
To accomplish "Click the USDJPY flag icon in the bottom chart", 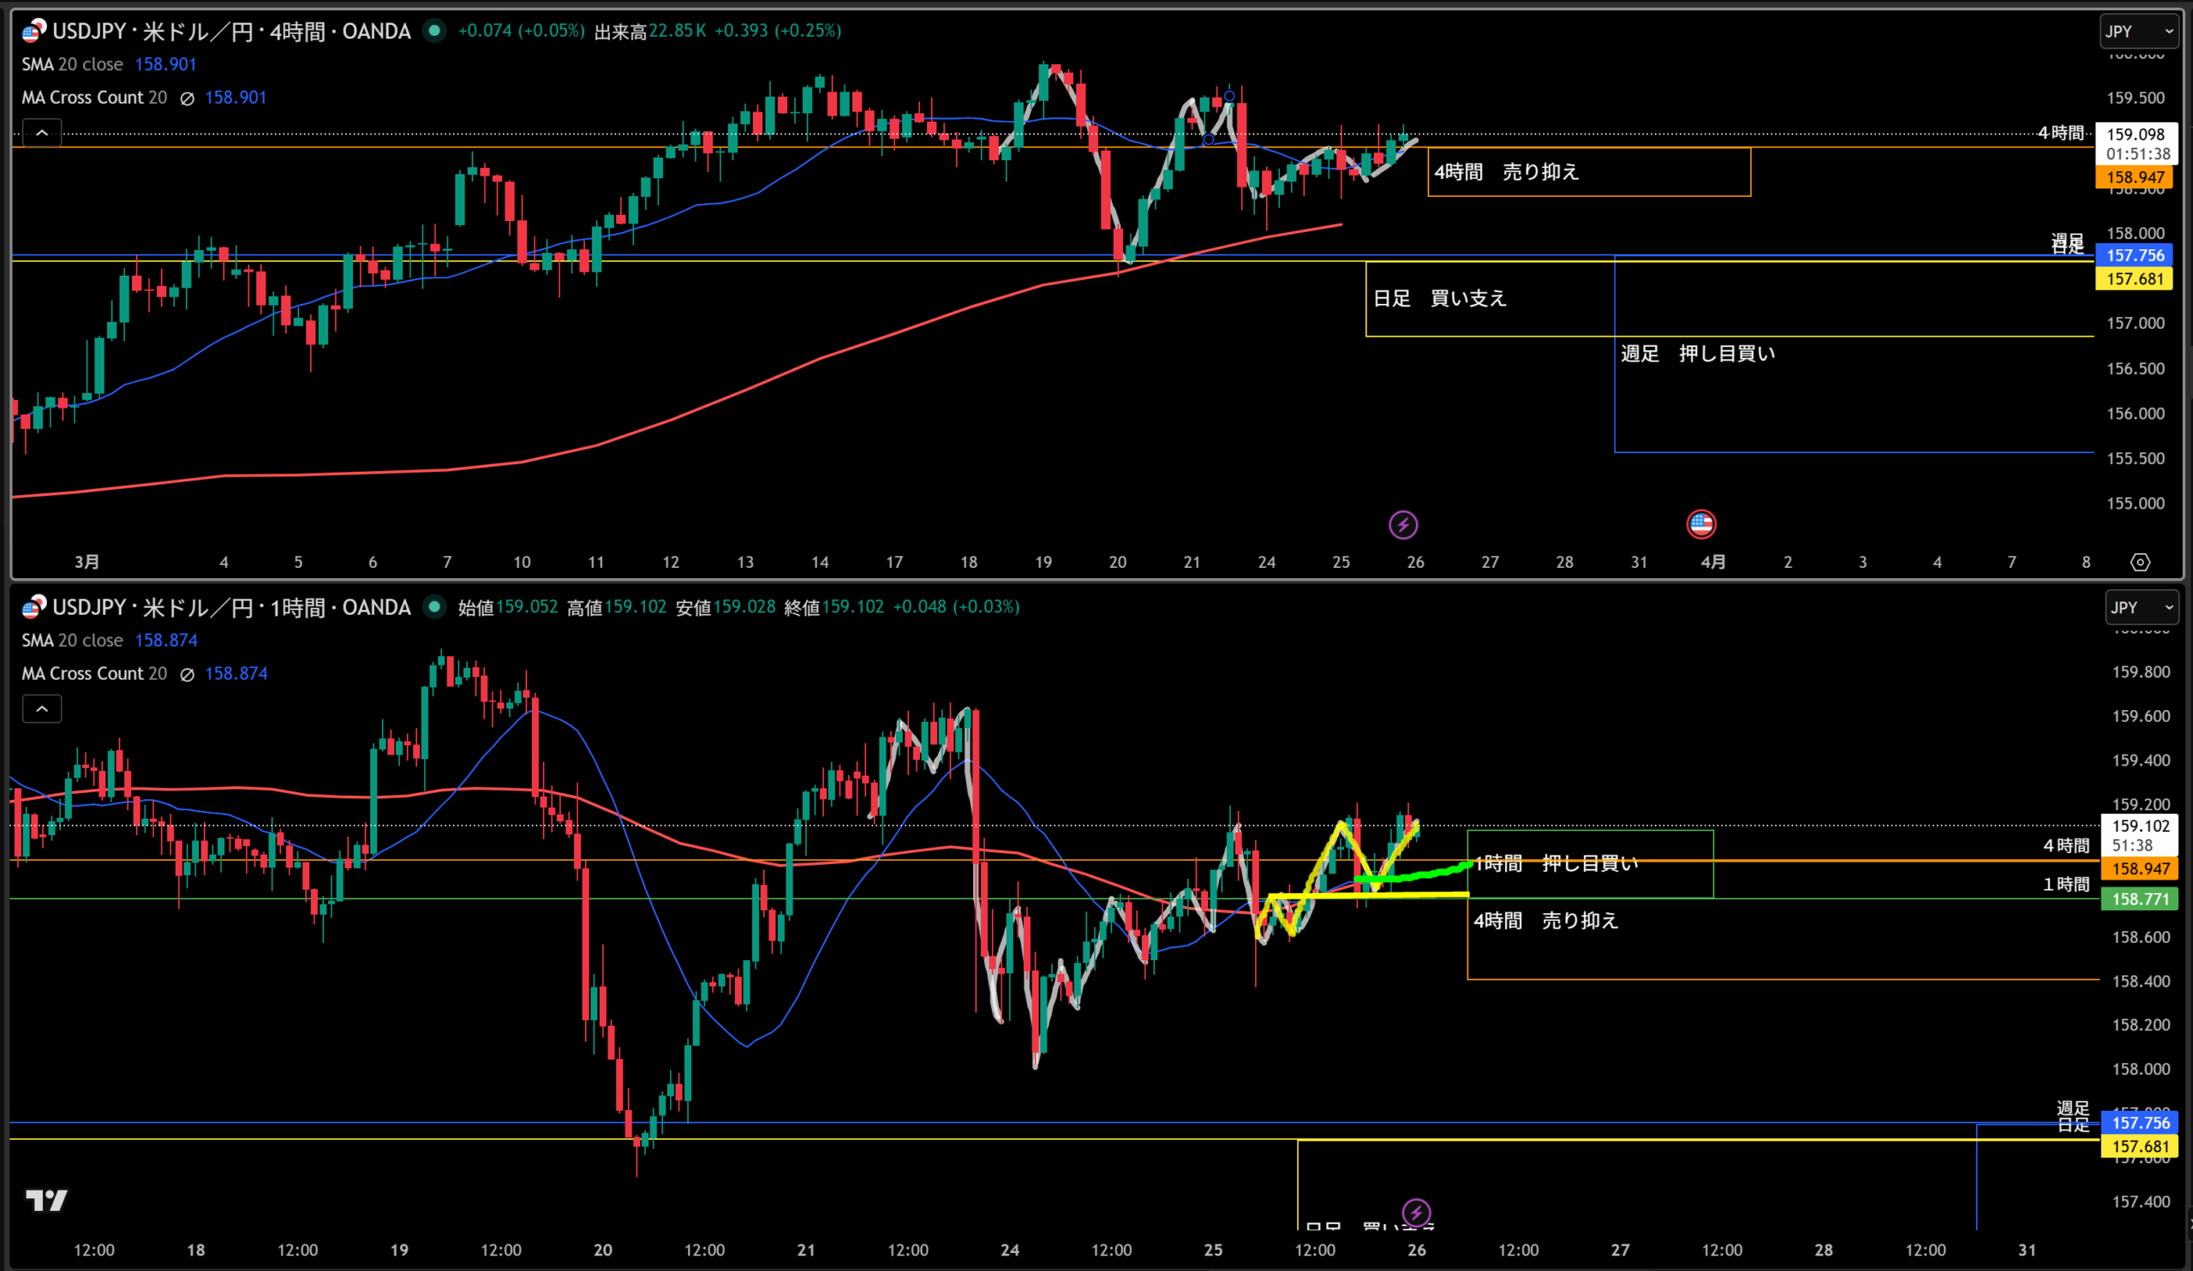I will [x=33, y=607].
